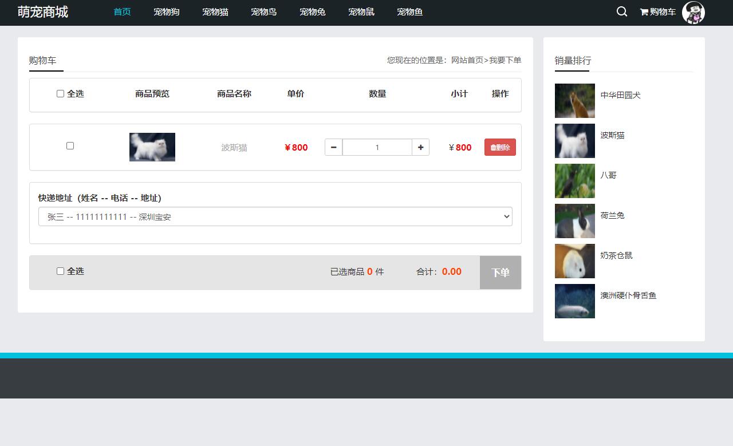Open the 宠物狗 category tab

pos(166,11)
